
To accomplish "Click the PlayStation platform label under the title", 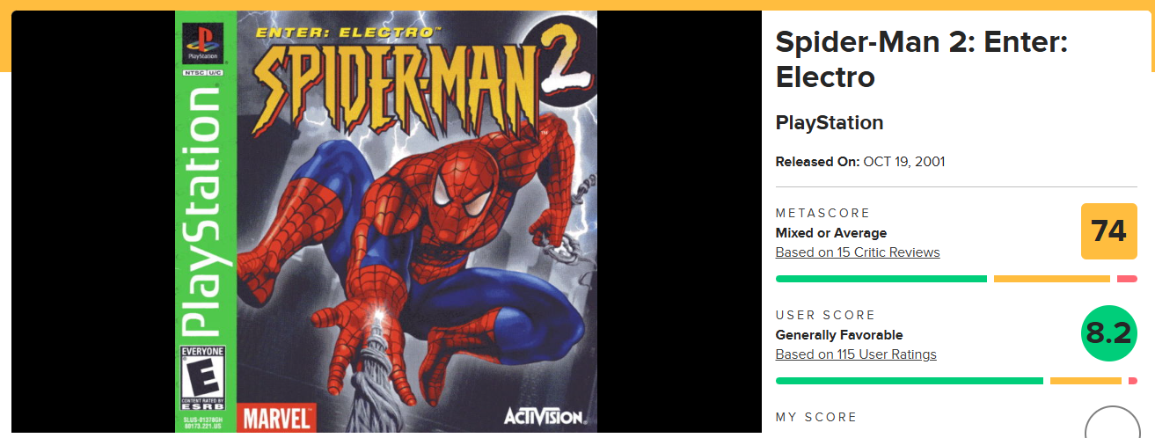I will point(830,123).
